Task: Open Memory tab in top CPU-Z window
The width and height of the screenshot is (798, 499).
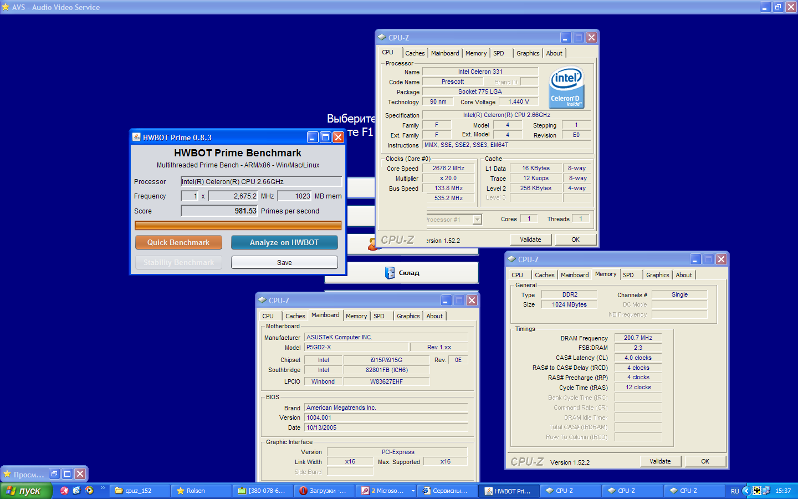Action: [x=476, y=53]
